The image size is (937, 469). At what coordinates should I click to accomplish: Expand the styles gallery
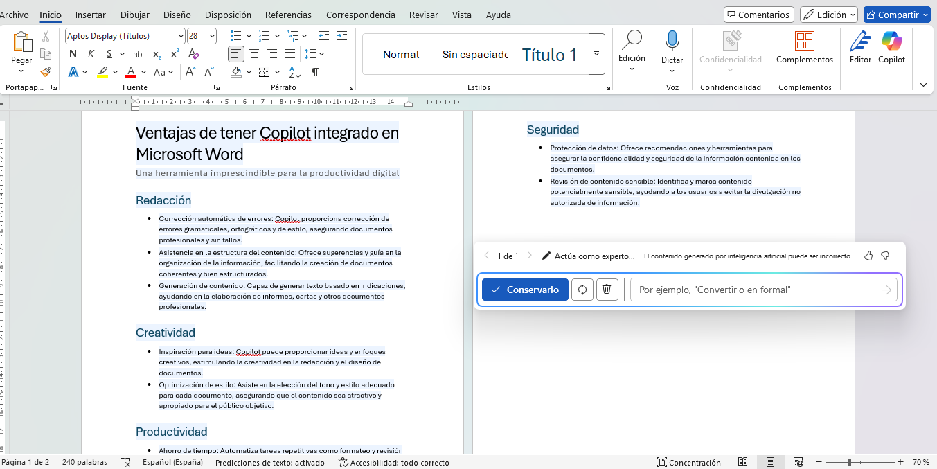(x=597, y=54)
